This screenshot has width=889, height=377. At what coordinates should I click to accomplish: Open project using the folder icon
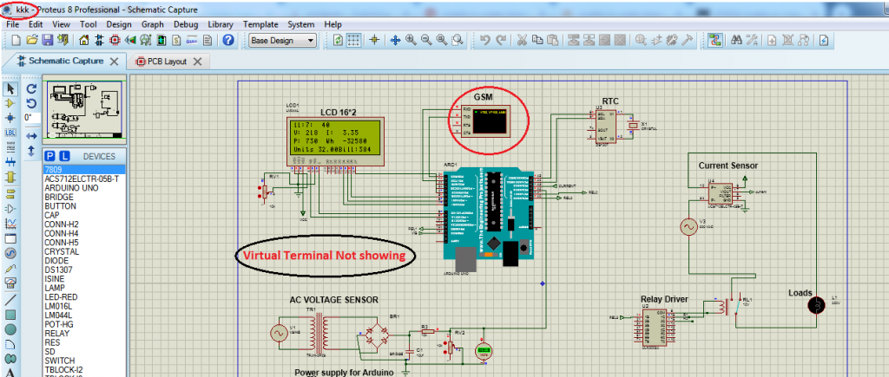(32, 40)
